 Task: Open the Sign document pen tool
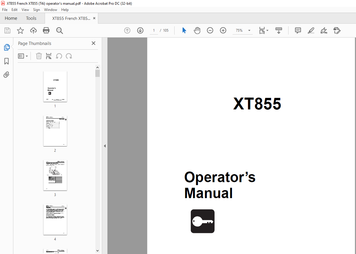coord(324,30)
